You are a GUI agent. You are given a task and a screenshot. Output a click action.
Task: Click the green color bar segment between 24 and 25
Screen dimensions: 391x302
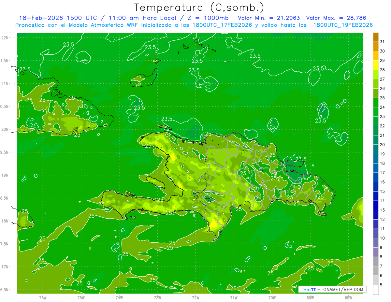pos(376,103)
